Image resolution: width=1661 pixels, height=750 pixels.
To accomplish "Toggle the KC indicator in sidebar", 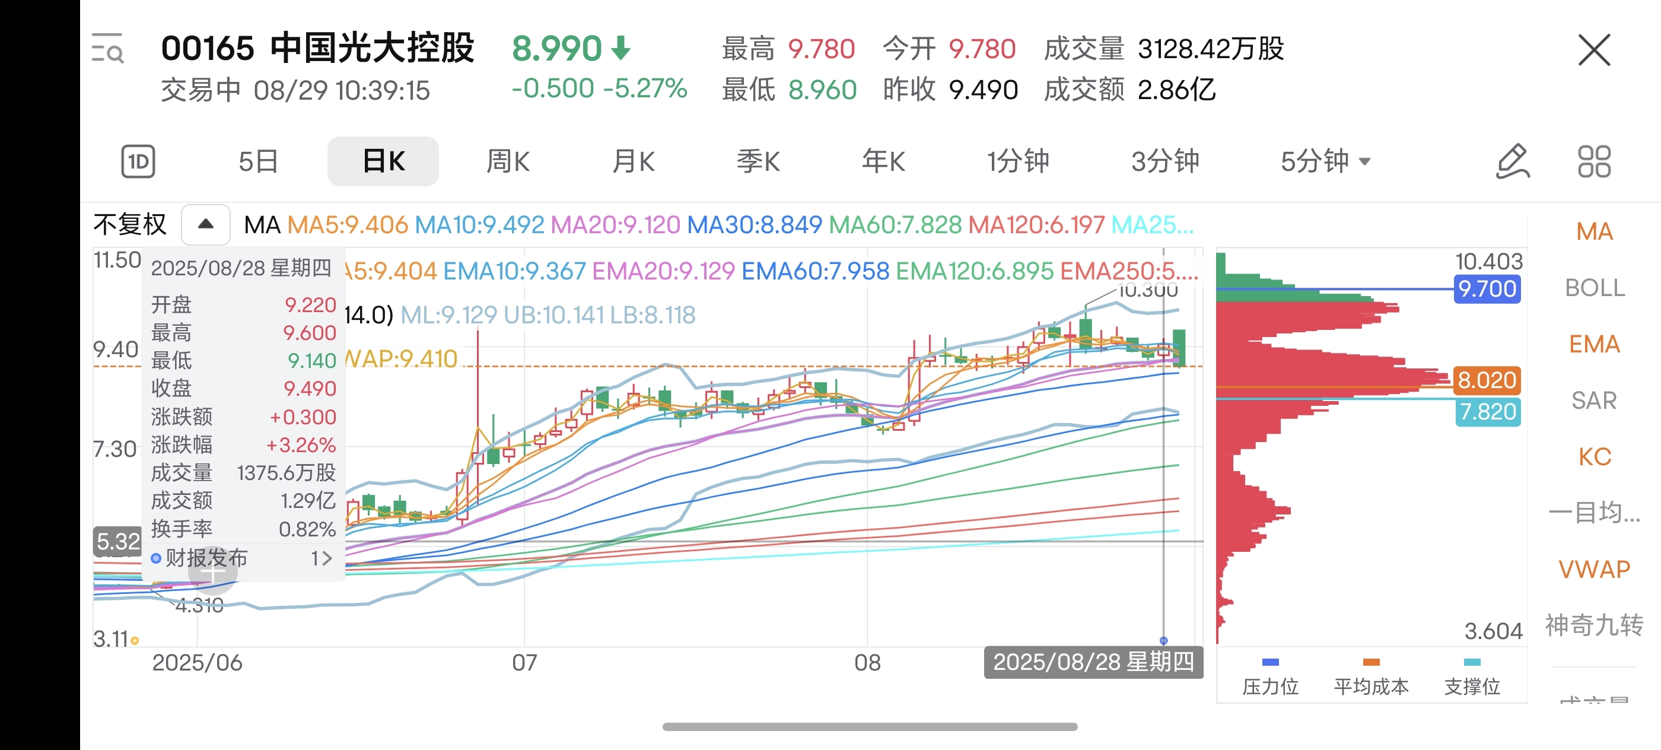I will 1594,456.
